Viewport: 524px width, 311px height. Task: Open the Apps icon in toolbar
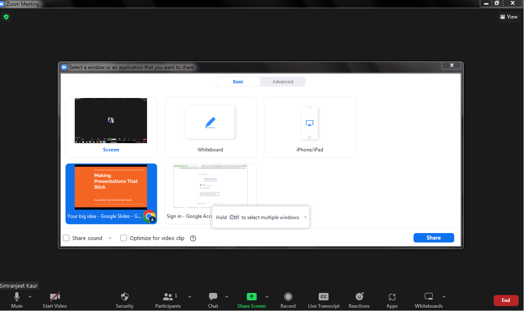392,297
